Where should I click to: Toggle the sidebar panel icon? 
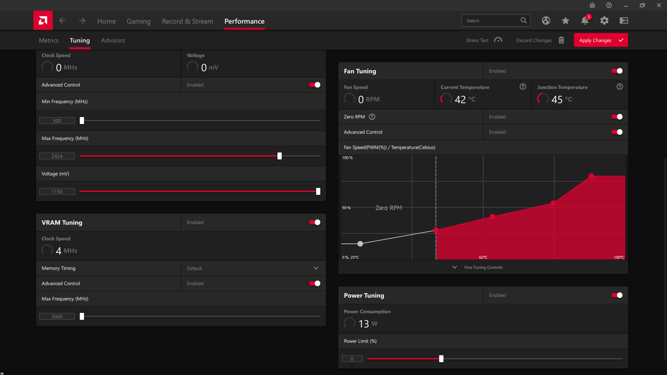coord(624,20)
